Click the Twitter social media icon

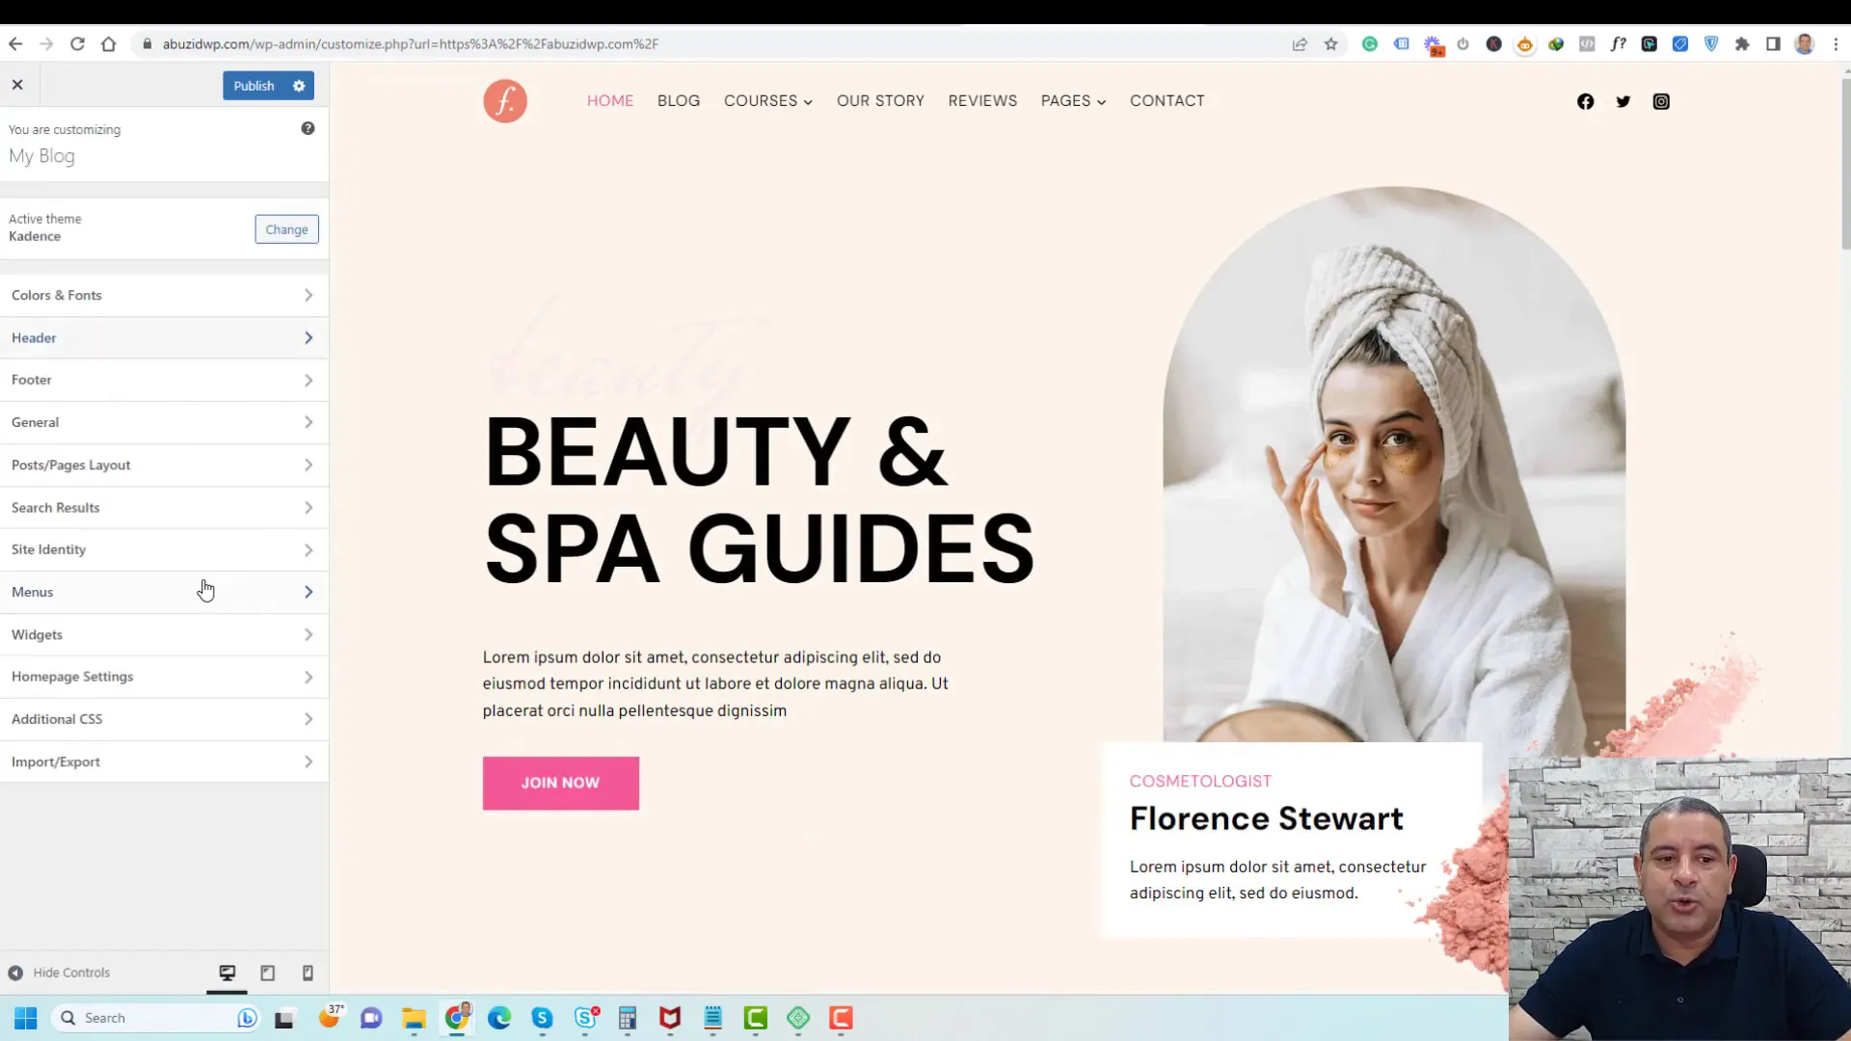click(x=1623, y=100)
